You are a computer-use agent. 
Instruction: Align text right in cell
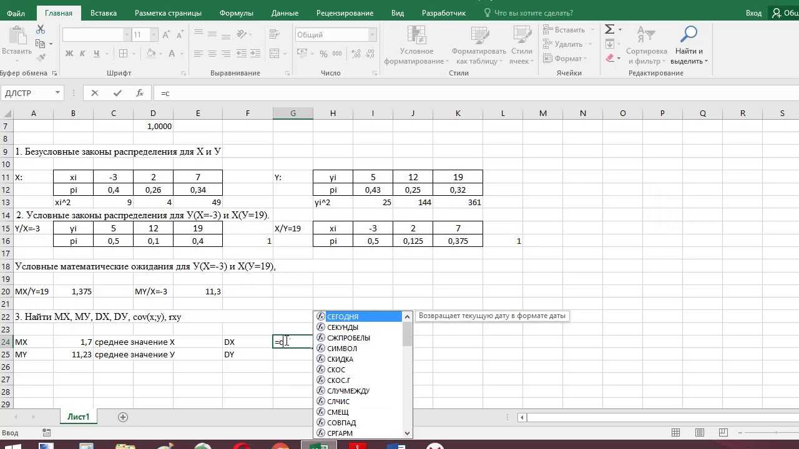(226, 54)
